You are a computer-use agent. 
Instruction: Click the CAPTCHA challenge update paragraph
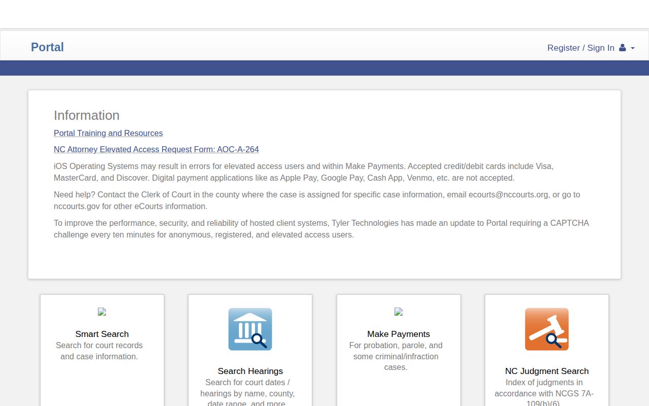(321, 229)
